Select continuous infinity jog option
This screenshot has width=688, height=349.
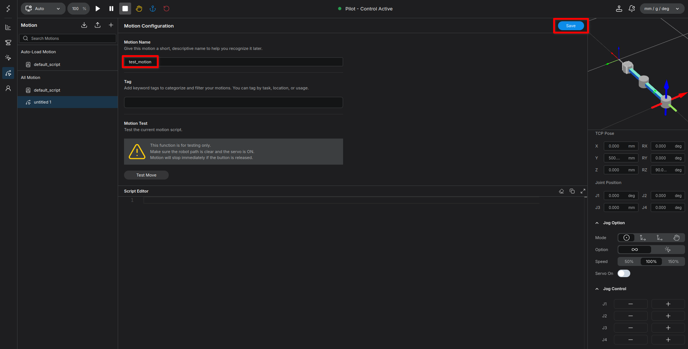(635, 250)
